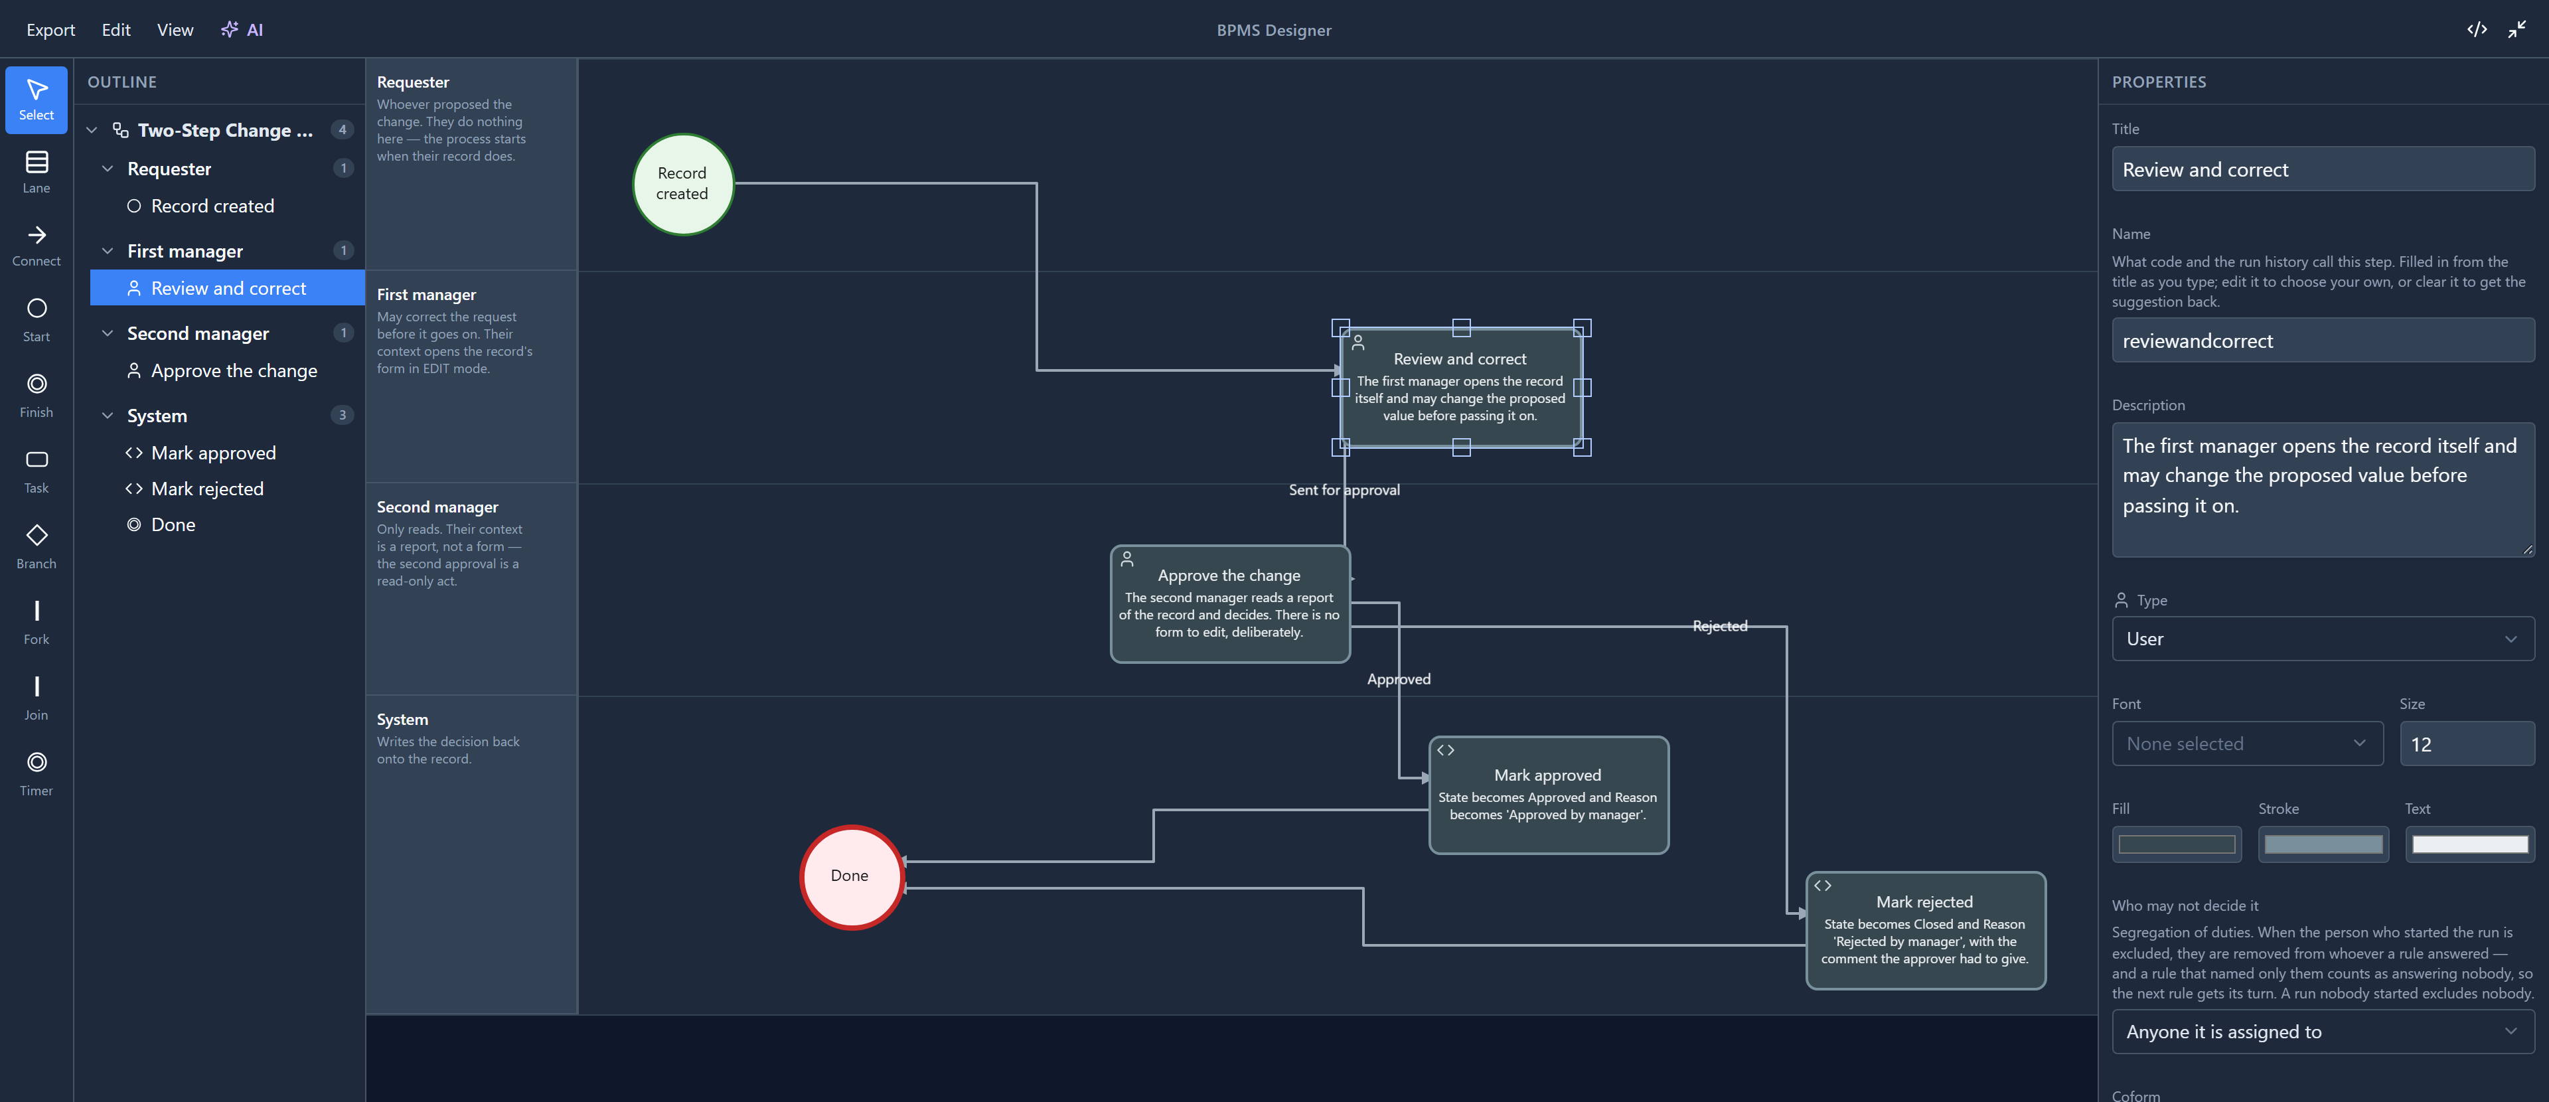Choose the Connect arrow tool
Viewport: 2549px width, 1102px height.
37,246
